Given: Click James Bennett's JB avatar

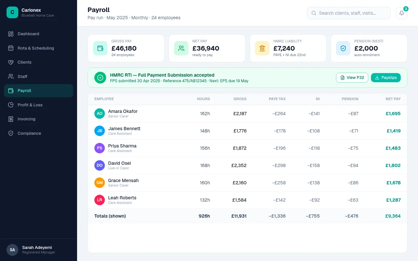Looking at the screenshot, I should pos(100,131).
